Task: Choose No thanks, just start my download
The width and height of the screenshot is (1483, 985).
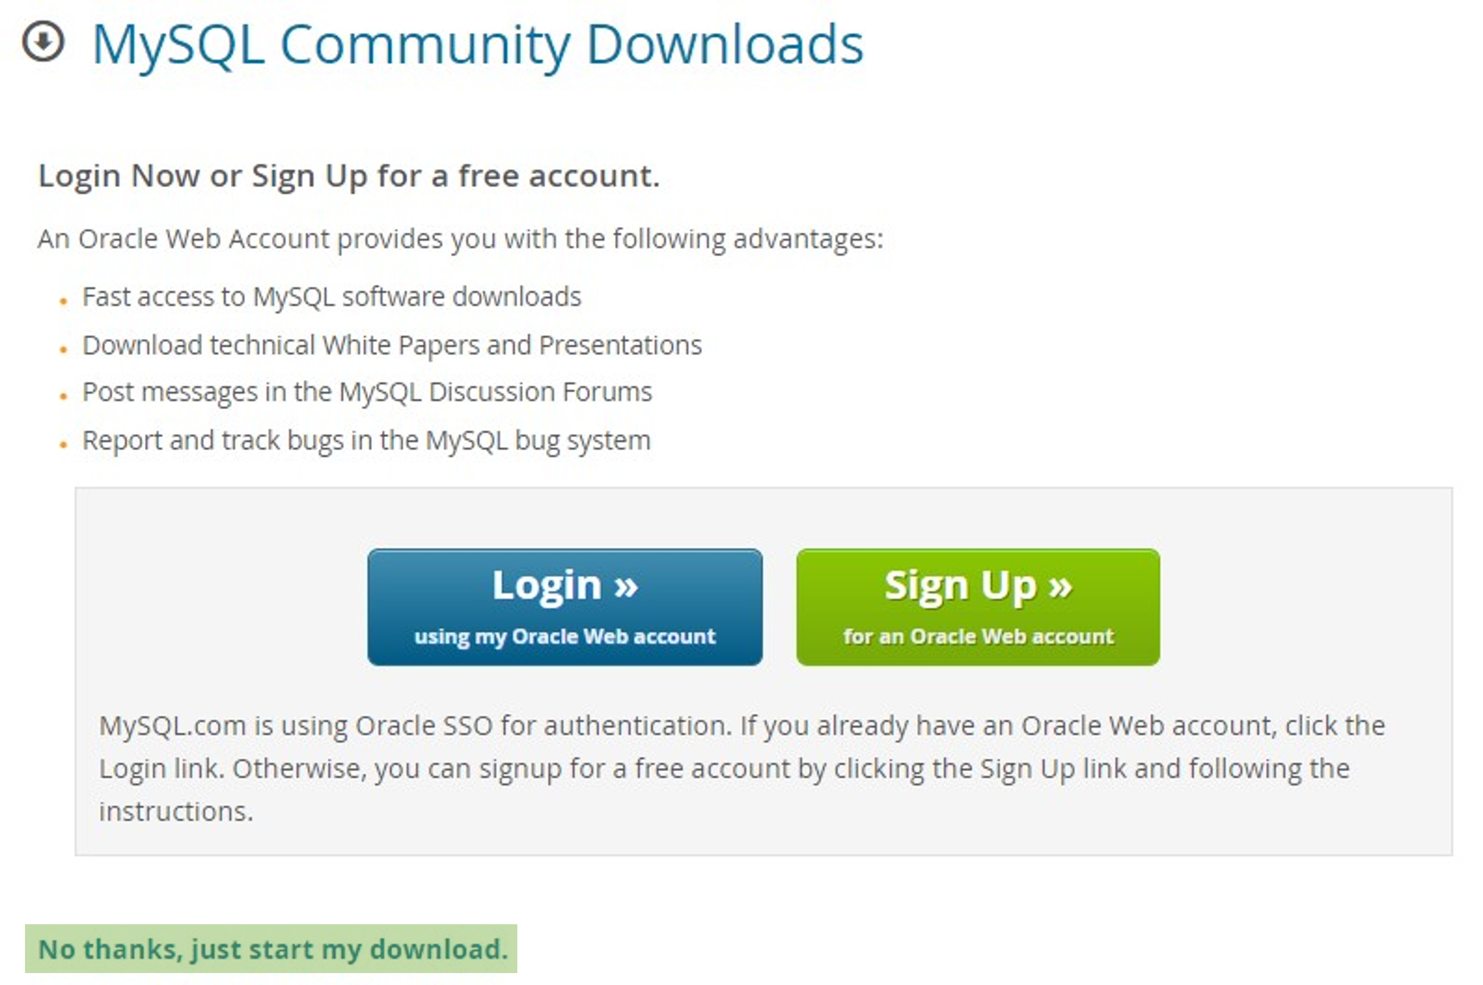Action: 271,949
